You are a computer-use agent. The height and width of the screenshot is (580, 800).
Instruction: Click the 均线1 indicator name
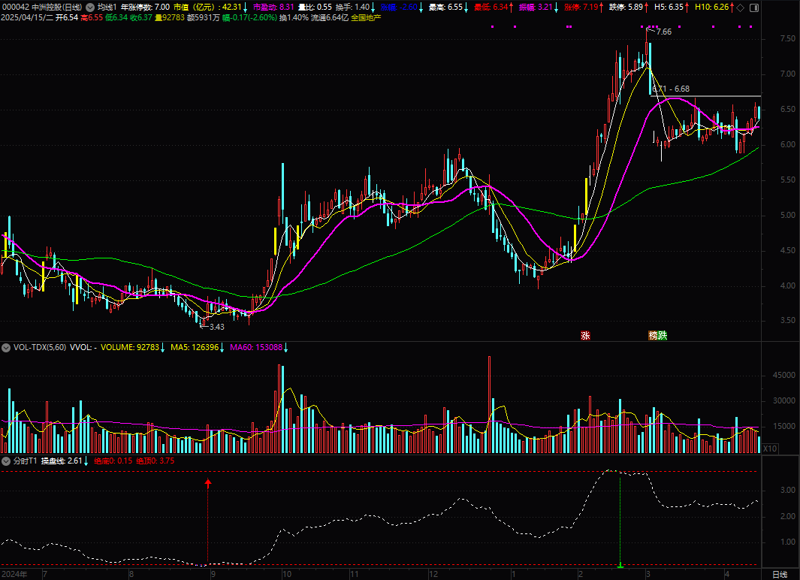(107, 8)
